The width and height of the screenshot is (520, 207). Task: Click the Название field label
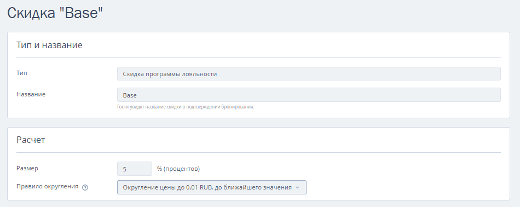[31, 94]
